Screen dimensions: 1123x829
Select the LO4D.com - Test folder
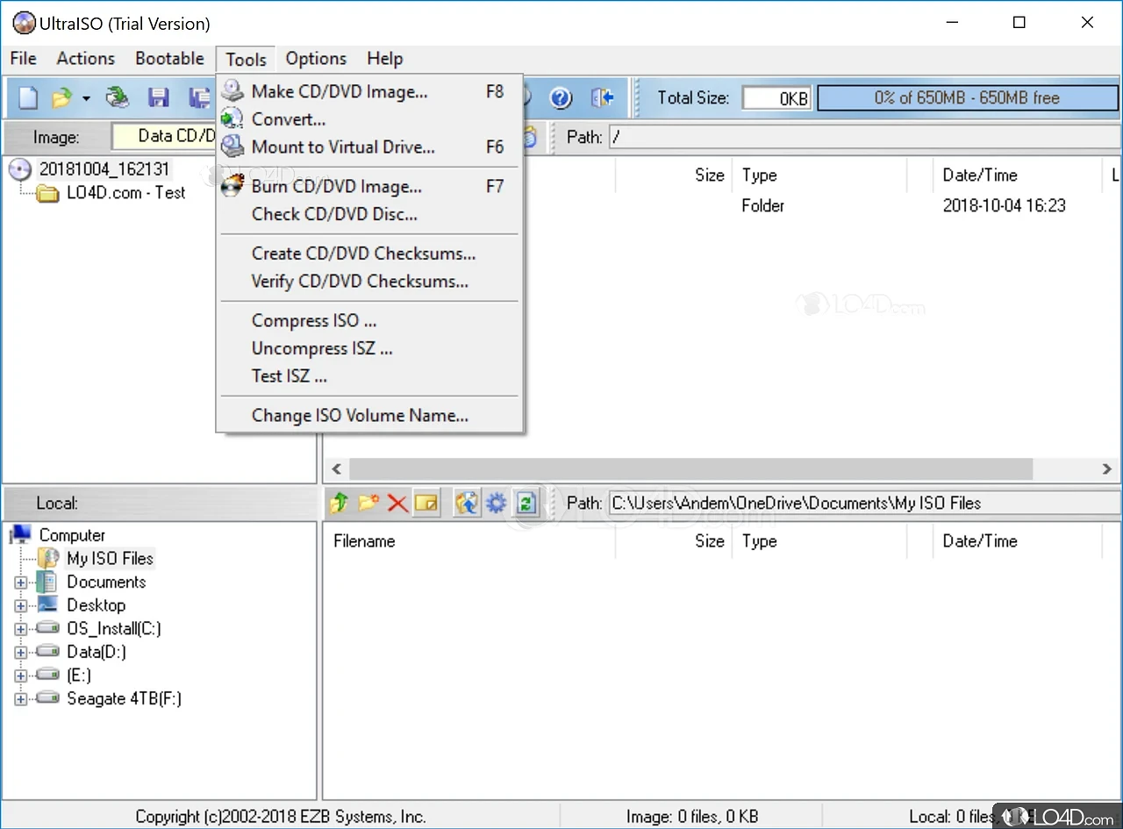pos(126,193)
